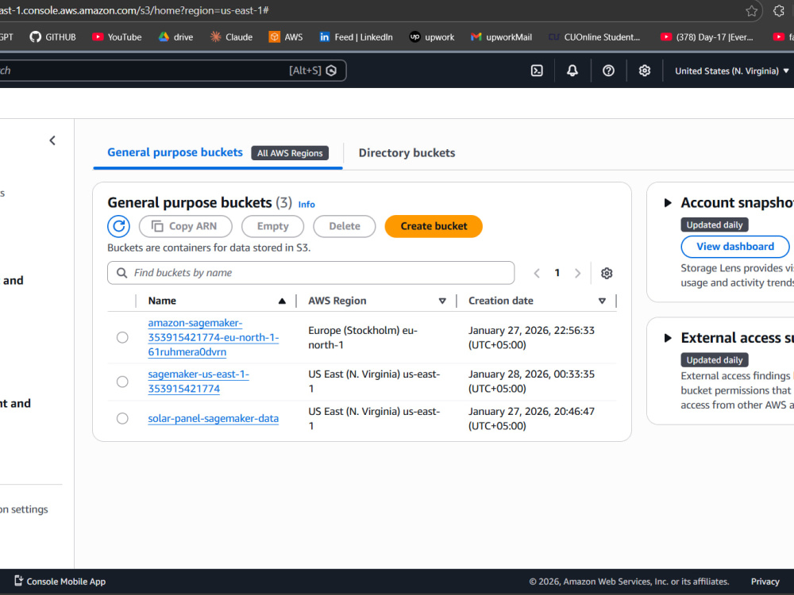Open CUOnline Student bookmark
794x595 pixels.
click(x=595, y=37)
